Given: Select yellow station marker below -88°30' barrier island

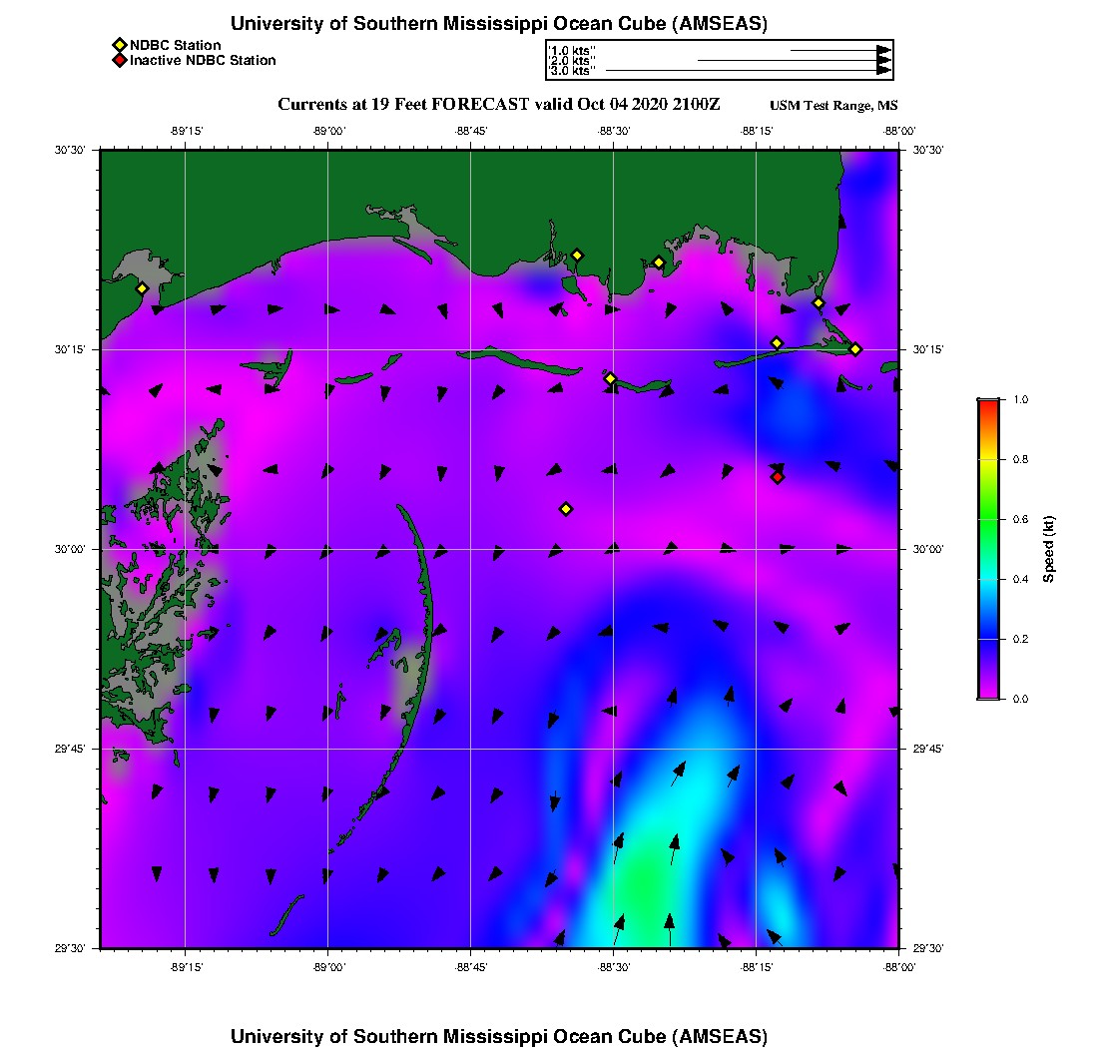Looking at the screenshot, I should tap(611, 378).
